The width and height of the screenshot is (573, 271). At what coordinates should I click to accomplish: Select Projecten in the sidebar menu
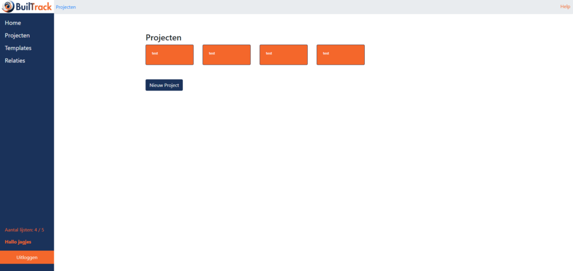pyautogui.click(x=17, y=35)
